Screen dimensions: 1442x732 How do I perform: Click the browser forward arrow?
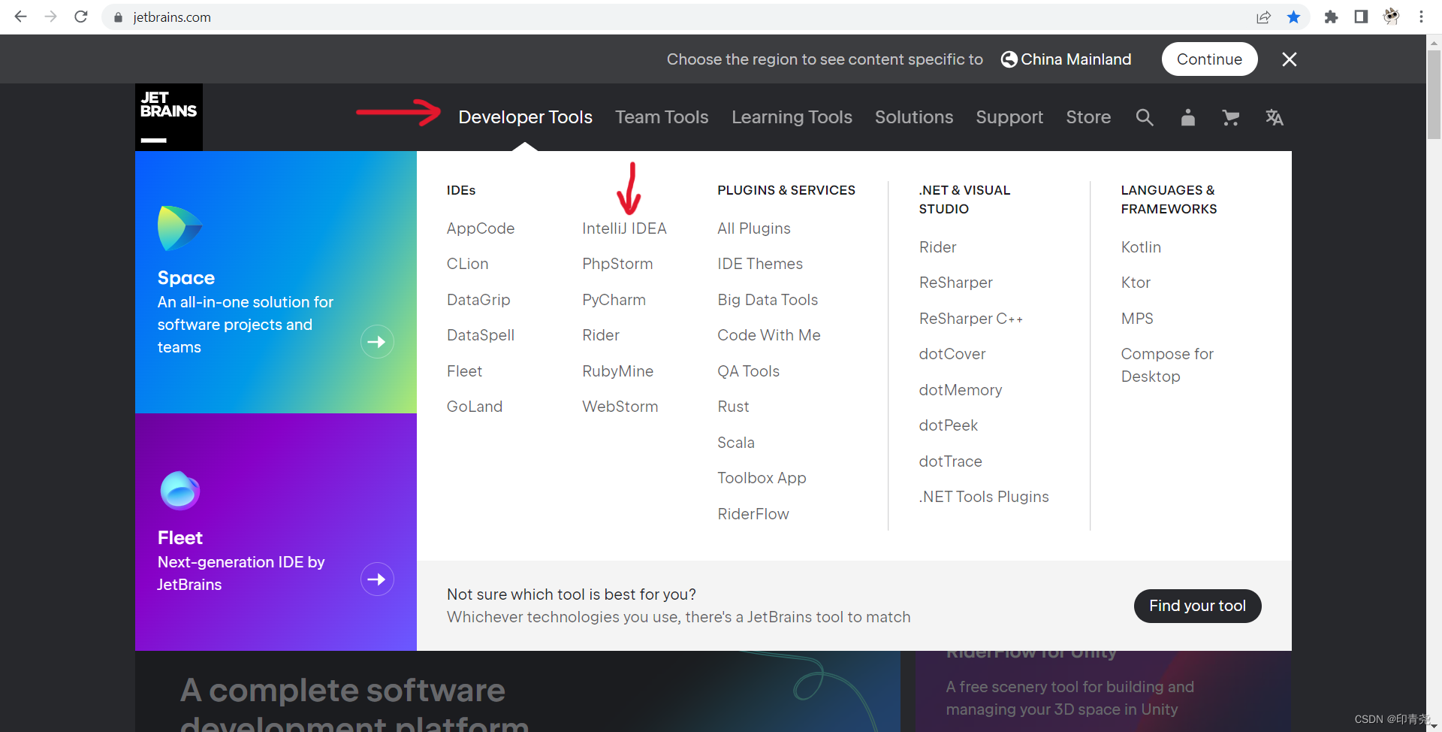tap(50, 17)
